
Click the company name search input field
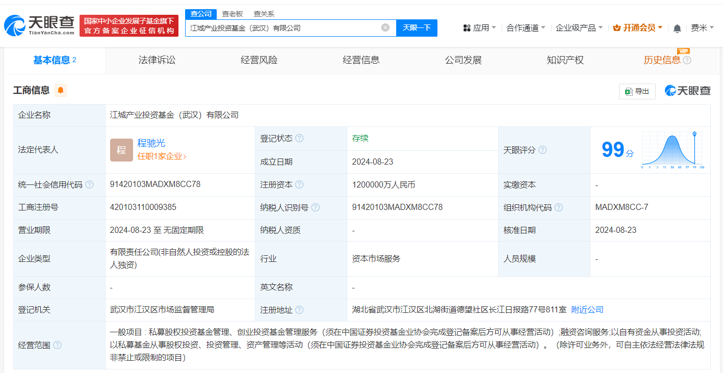coord(283,28)
